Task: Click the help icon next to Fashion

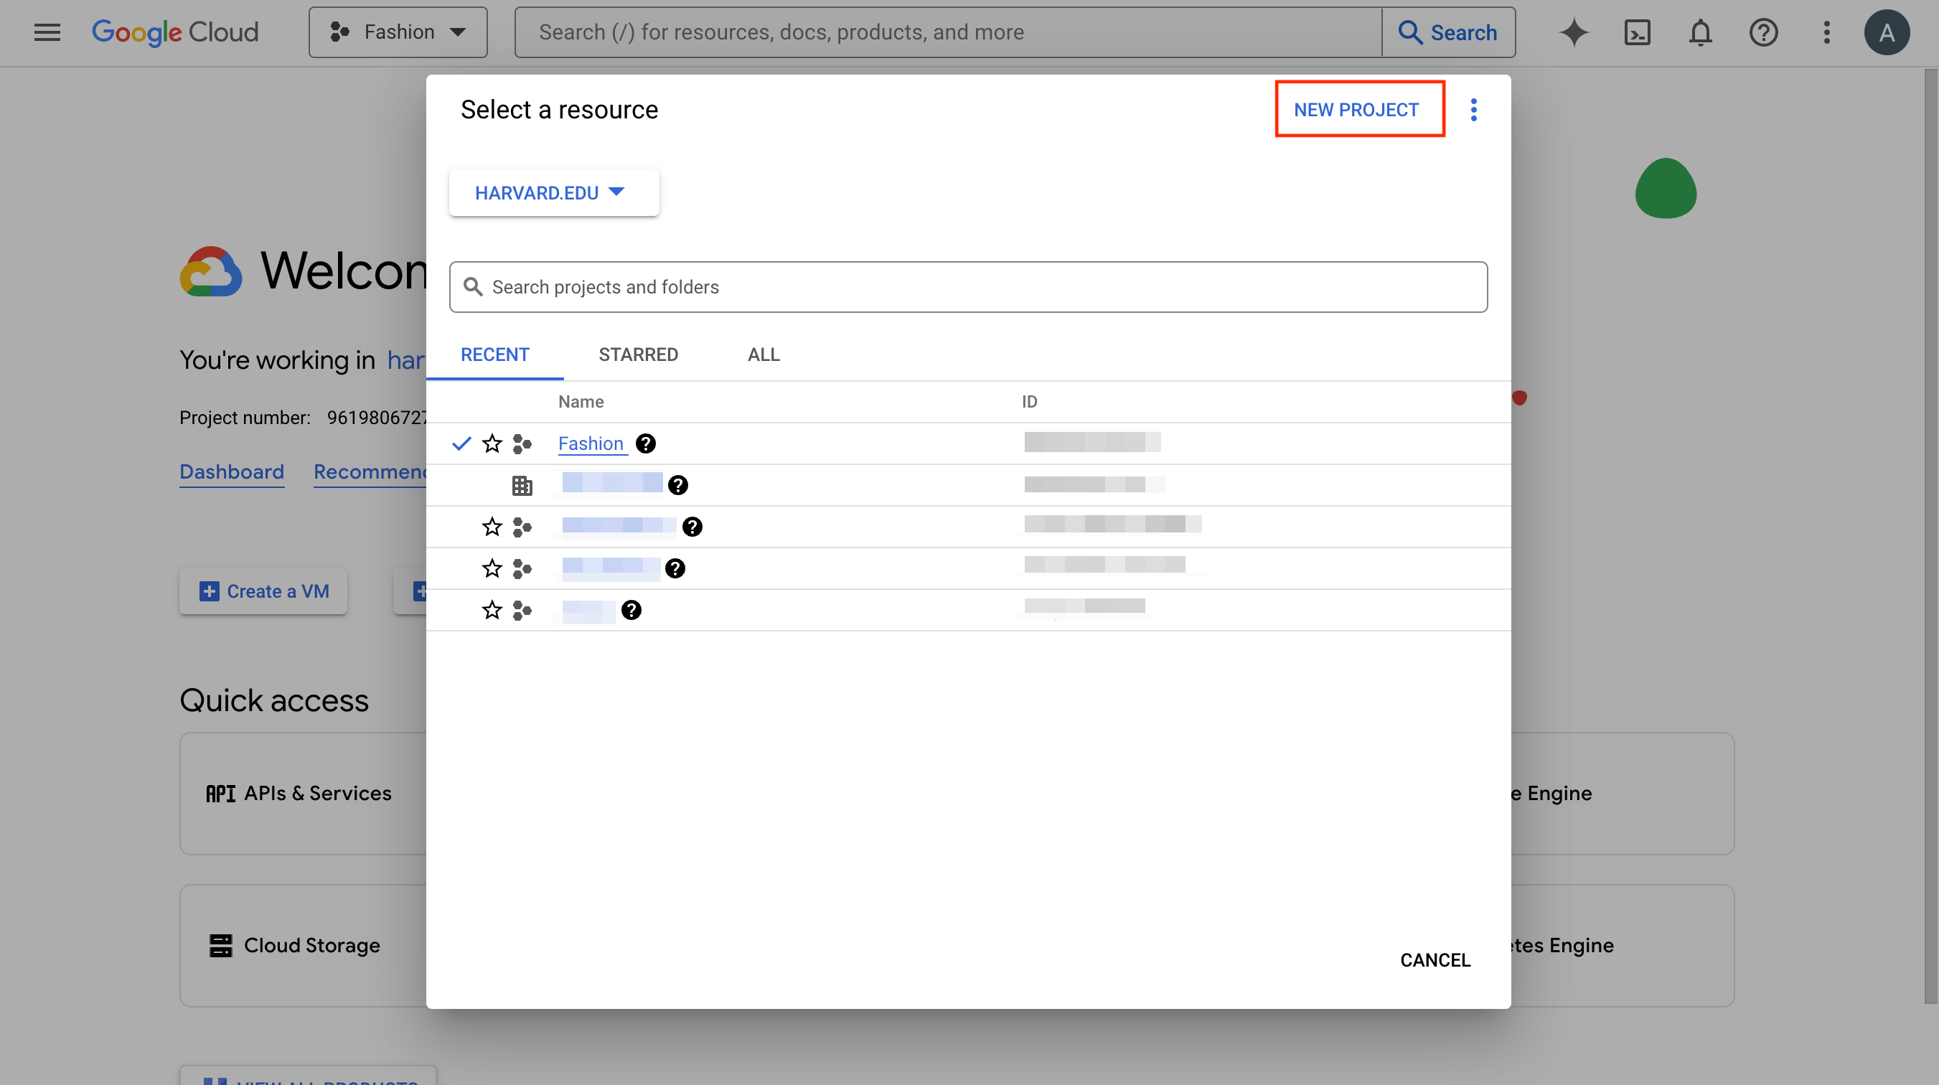Action: pyautogui.click(x=645, y=443)
